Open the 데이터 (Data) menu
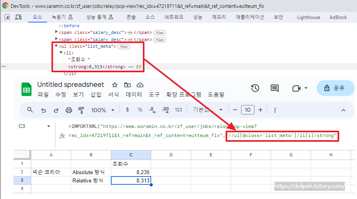Image resolution: width=357 pixels, height=199 pixels. pyautogui.click(x=134, y=94)
